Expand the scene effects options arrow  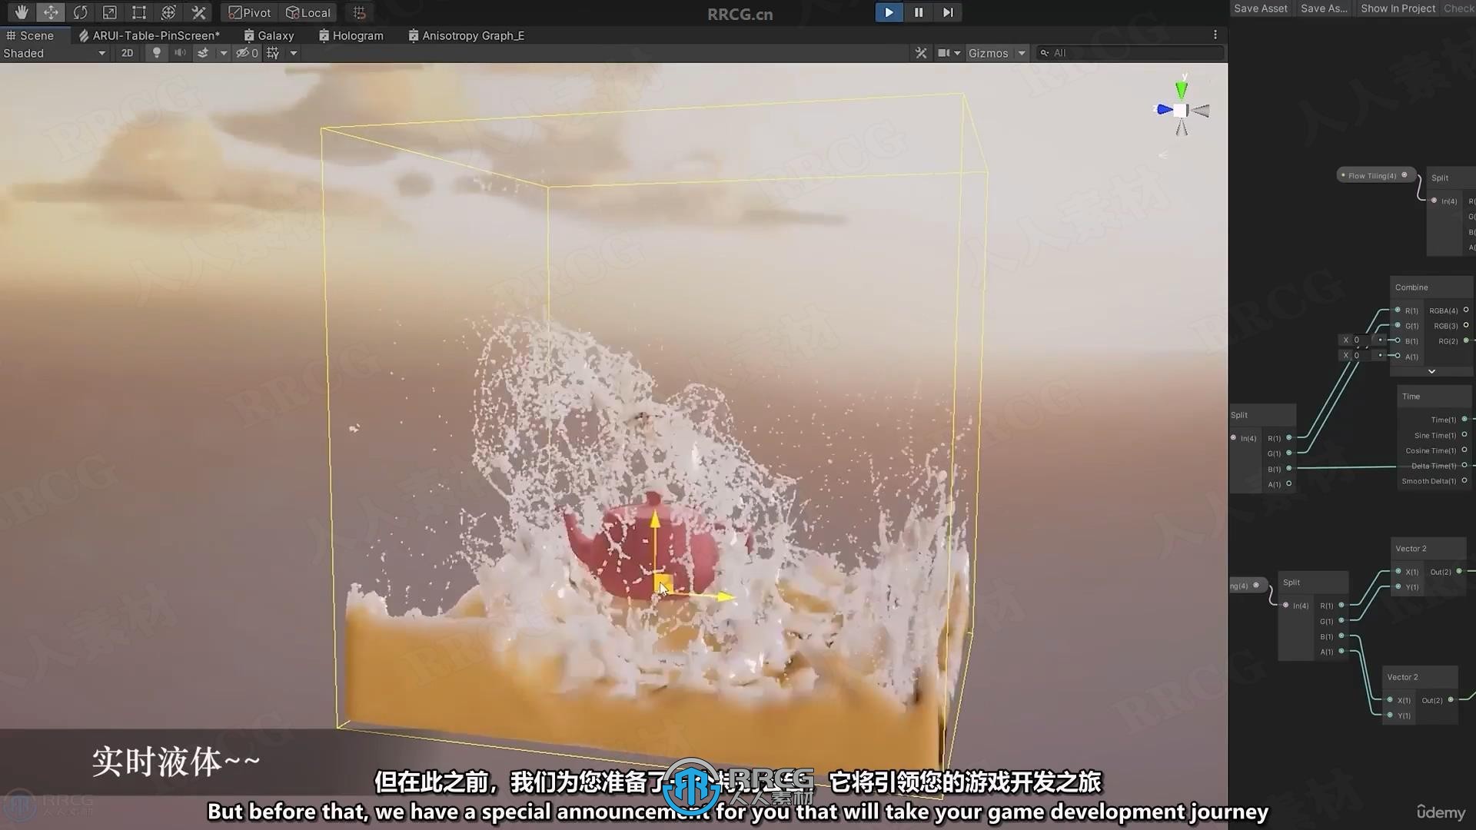click(x=224, y=53)
